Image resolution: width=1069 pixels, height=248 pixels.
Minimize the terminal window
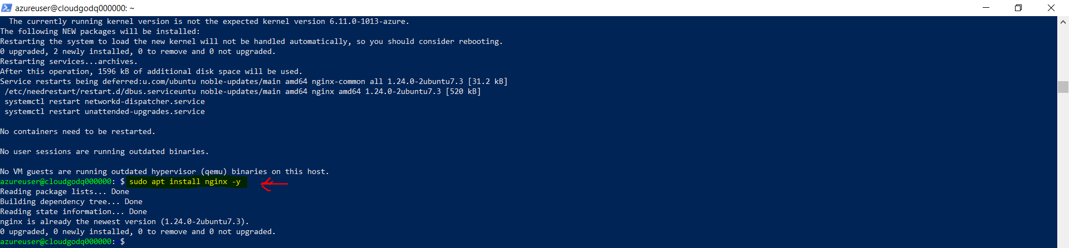986,8
